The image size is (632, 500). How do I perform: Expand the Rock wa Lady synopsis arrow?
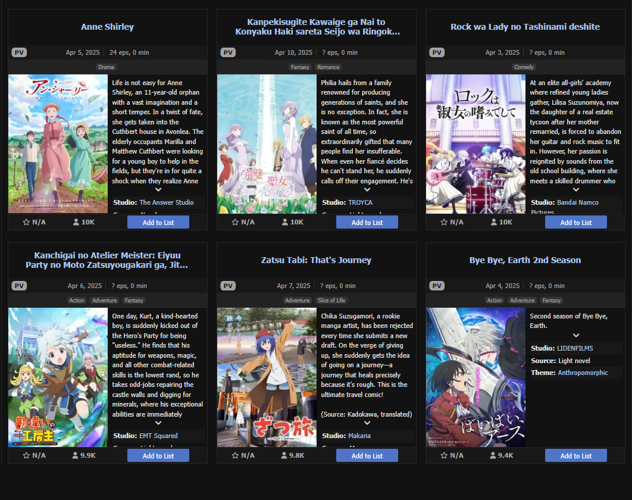point(576,189)
